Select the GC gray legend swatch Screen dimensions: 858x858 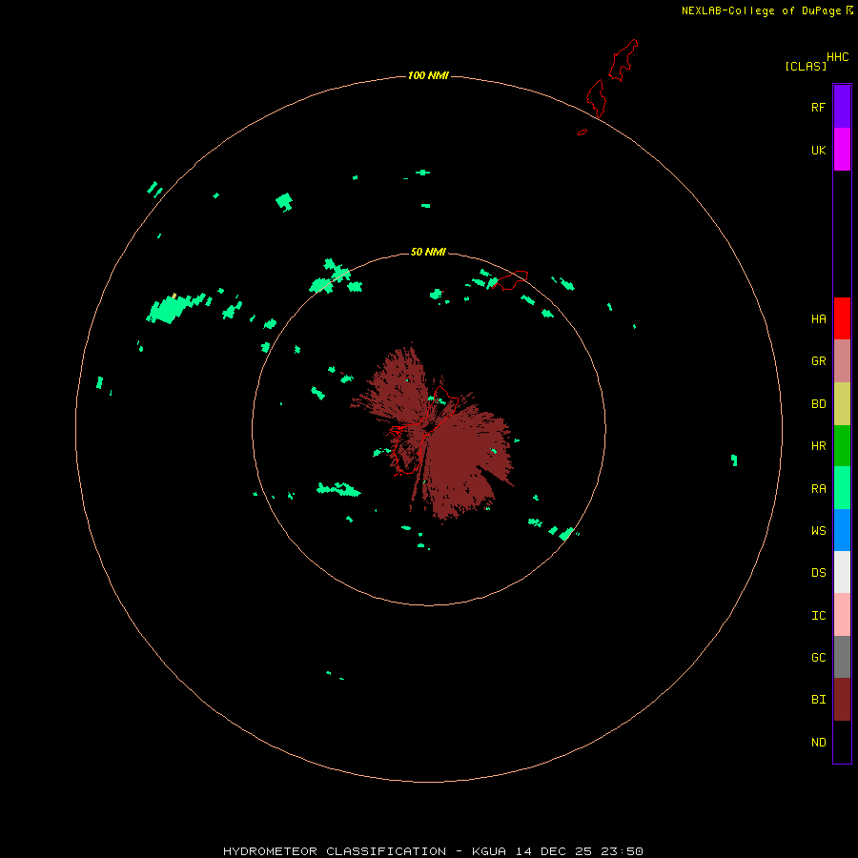coord(842,657)
